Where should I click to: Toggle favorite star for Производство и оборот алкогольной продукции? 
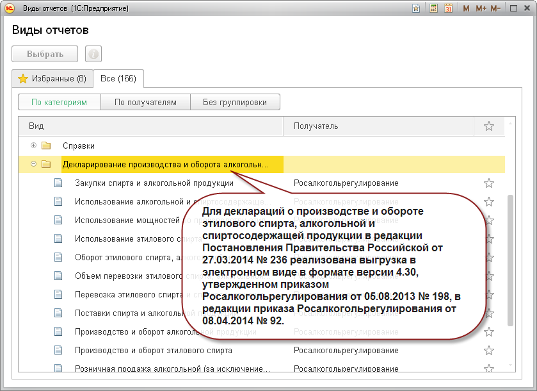(489, 332)
